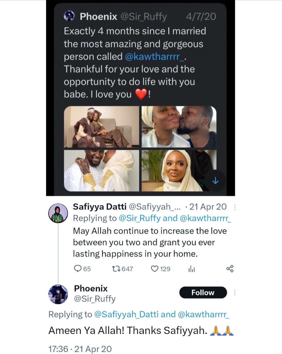The image size is (282, 354).
Task: Open more options for Safiyya's reply
Action: (235, 207)
